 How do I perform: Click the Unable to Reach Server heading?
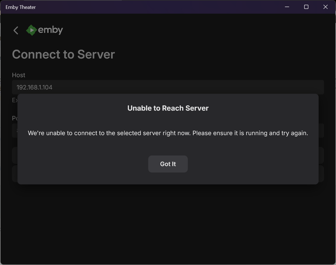168,108
